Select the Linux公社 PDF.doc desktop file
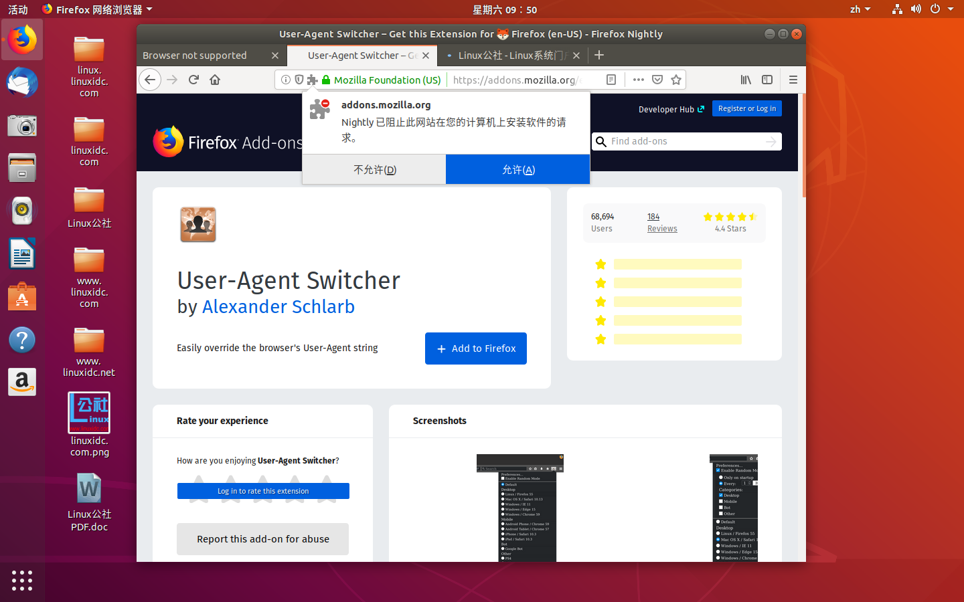 click(89, 502)
